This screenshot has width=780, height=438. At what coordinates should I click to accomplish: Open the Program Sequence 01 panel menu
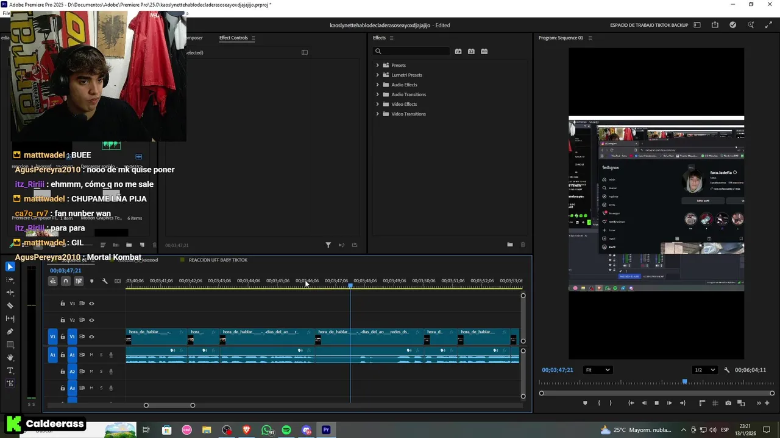point(590,38)
